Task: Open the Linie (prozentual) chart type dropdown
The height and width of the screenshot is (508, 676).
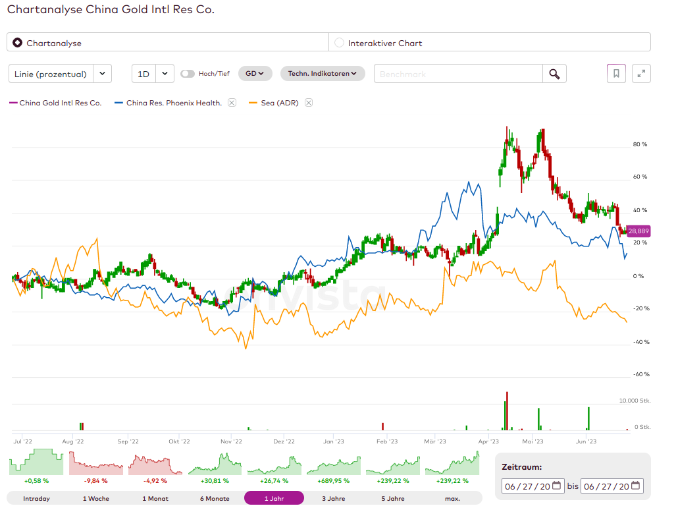Action: pyautogui.click(x=60, y=74)
